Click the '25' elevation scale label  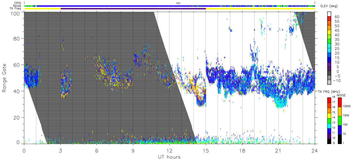pos(336,49)
